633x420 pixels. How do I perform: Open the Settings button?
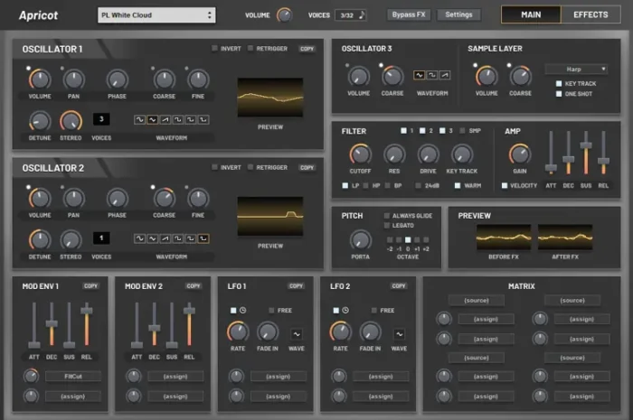[458, 15]
